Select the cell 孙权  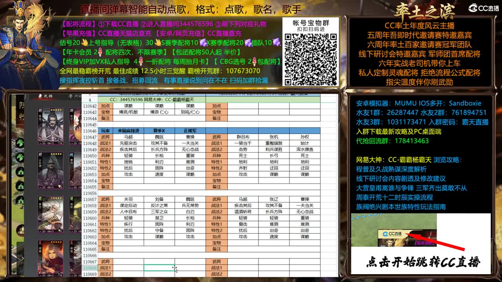[305, 137]
